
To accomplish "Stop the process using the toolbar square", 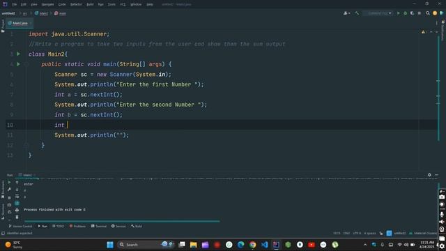I will pyautogui.click(x=420, y=13).
